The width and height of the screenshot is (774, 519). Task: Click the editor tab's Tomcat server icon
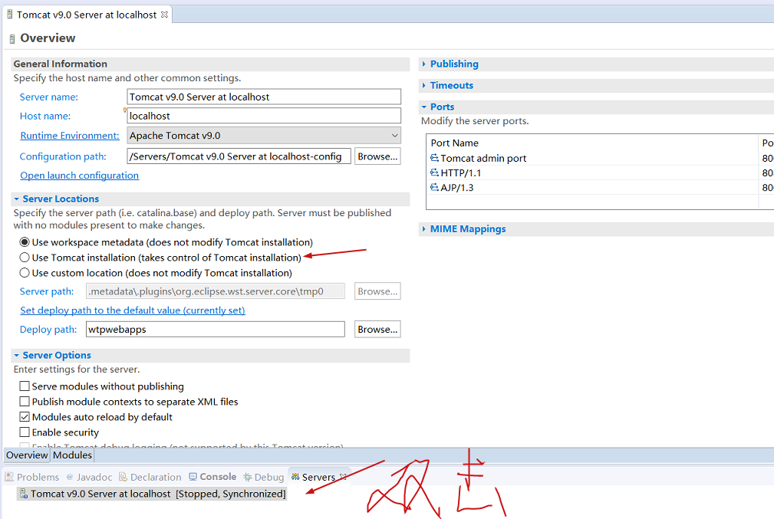pyautogui.click(x=9, y=15)
